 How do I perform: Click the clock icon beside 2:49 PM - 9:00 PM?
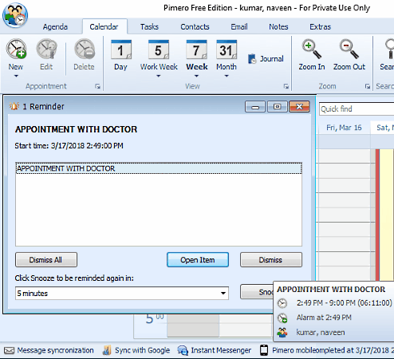[282, 303]
